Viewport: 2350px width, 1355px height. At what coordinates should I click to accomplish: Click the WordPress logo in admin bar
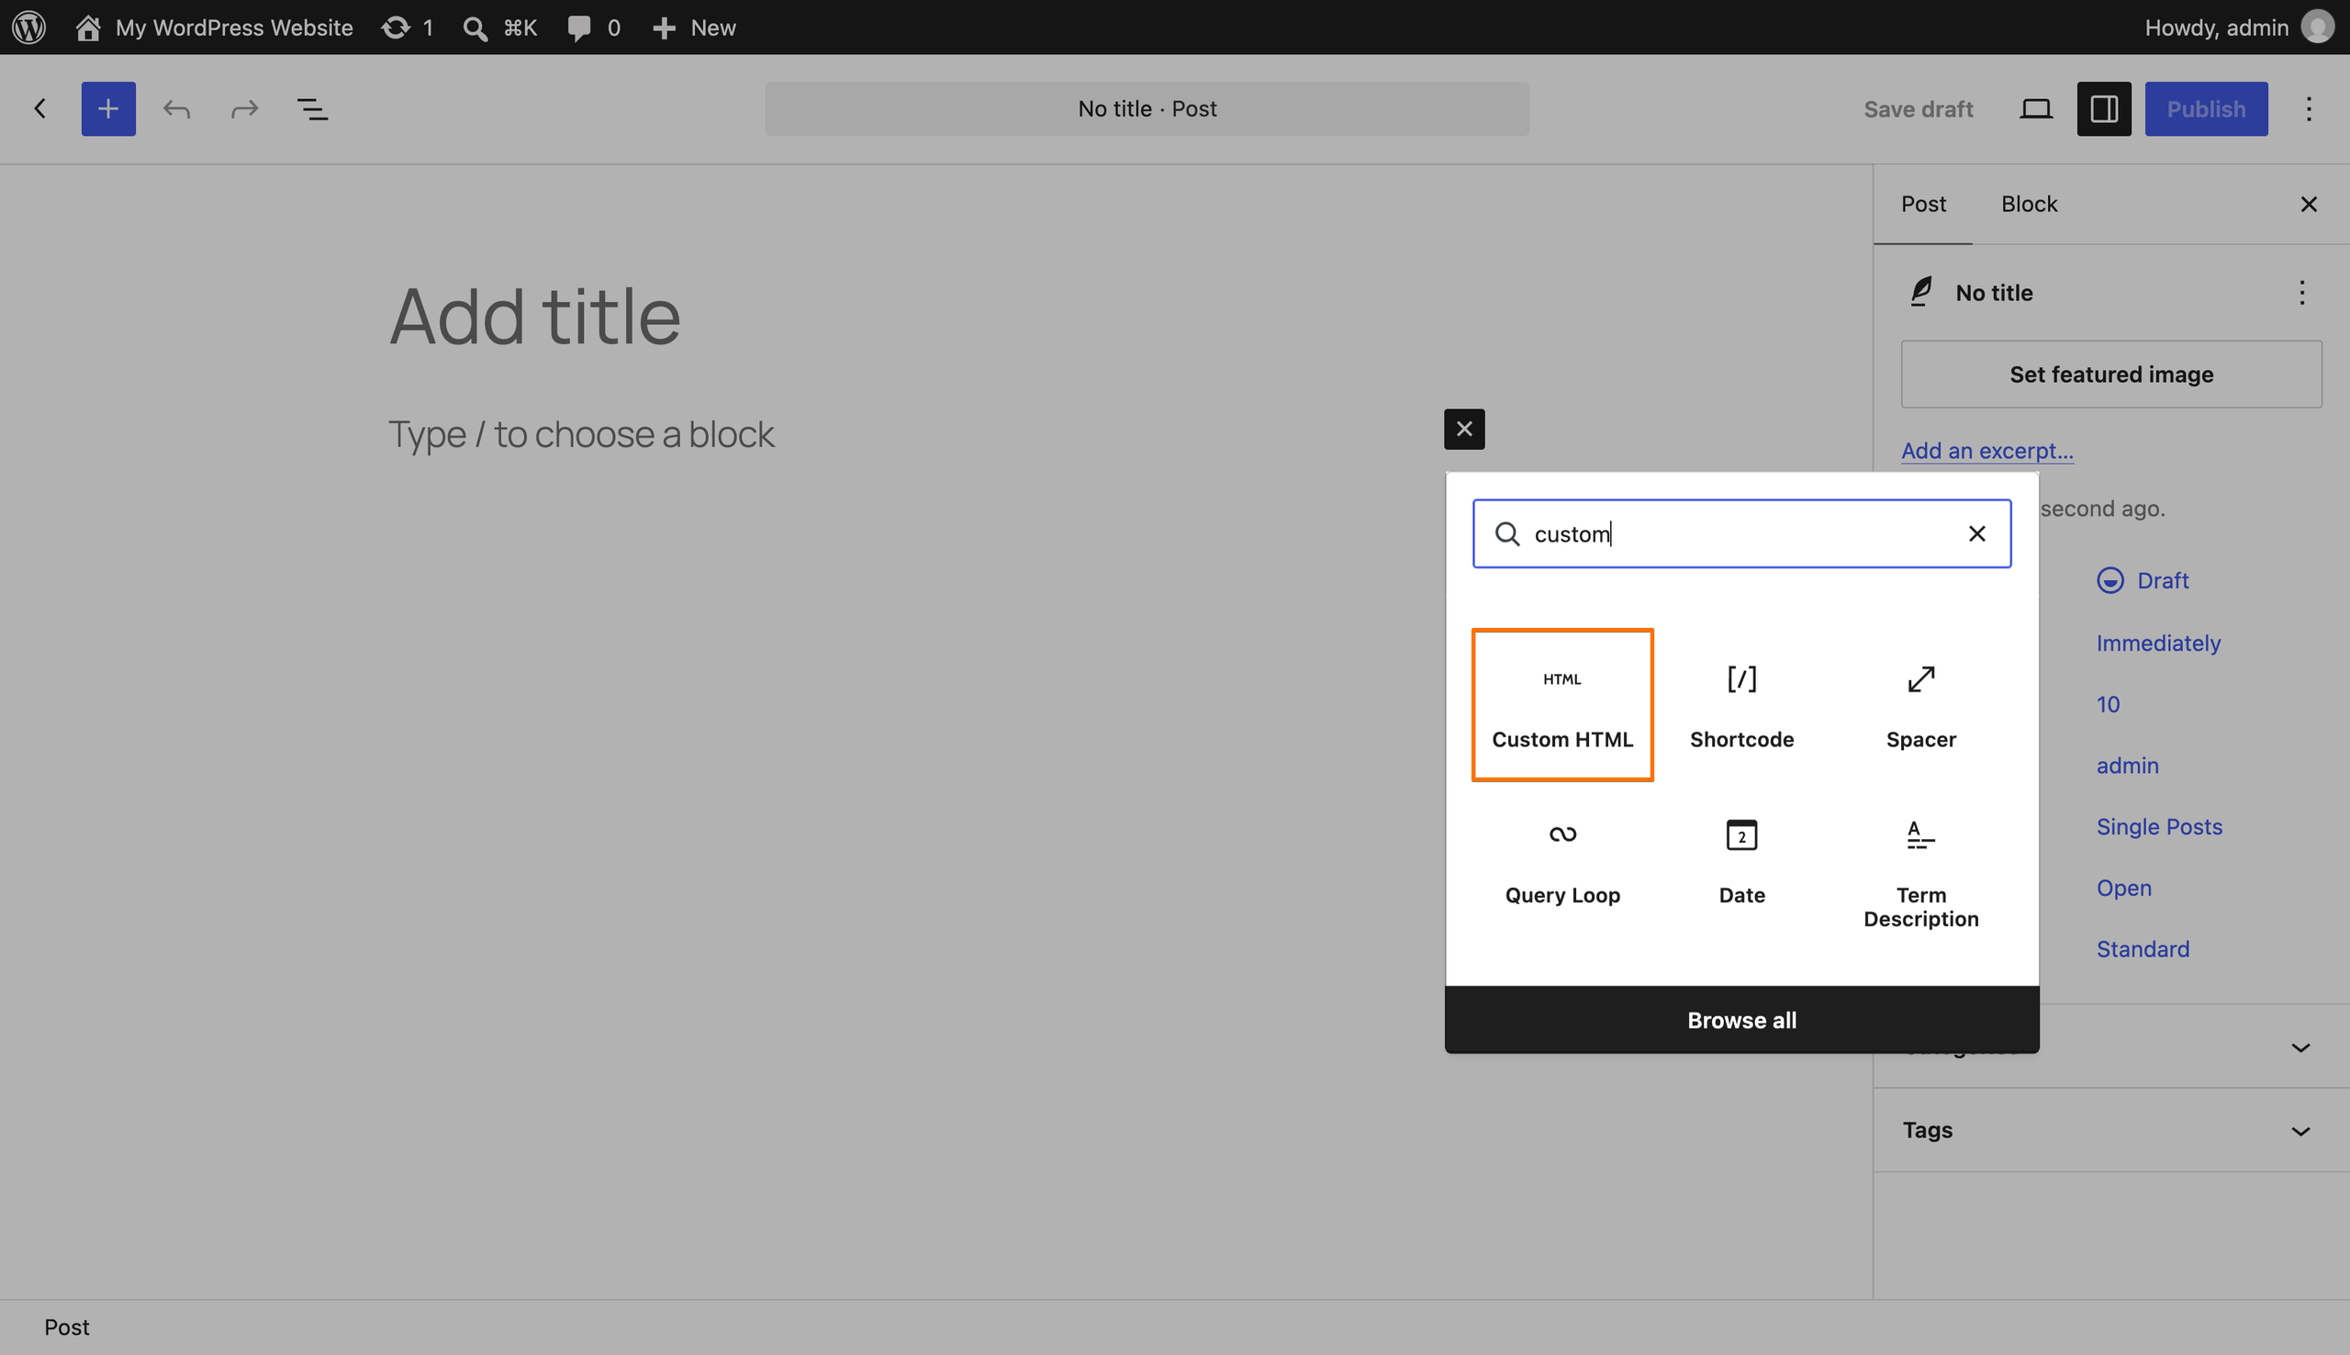pyautogui.click(x=28, y=27)
